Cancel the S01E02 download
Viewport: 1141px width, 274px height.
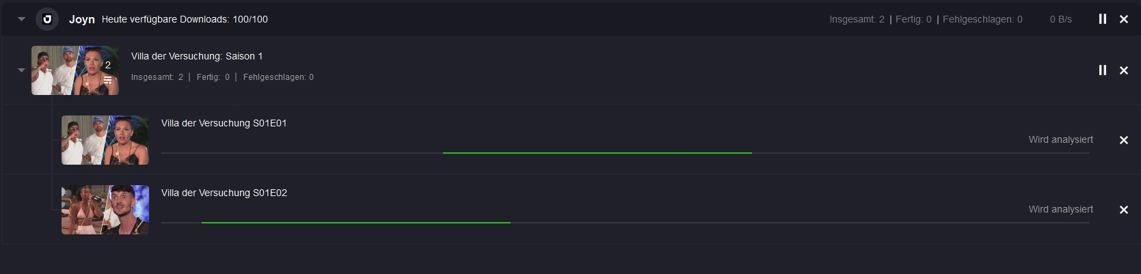pos(1124,210)
